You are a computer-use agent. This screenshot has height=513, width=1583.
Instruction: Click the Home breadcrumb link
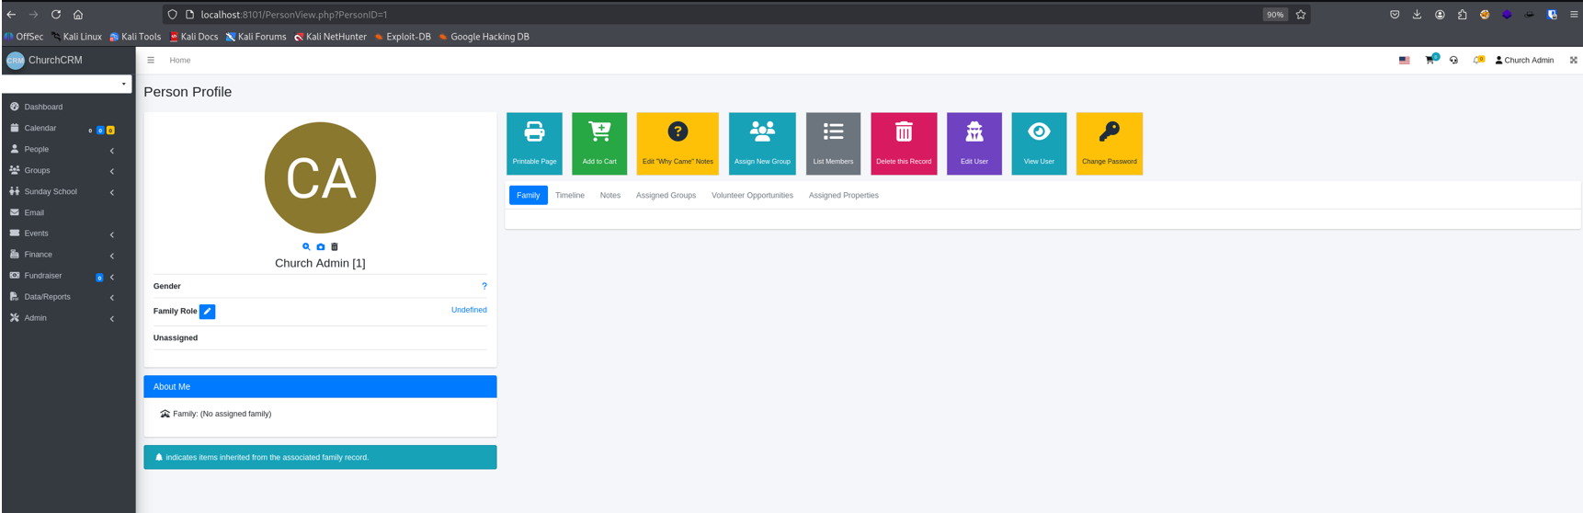click(x=180, y=60)
